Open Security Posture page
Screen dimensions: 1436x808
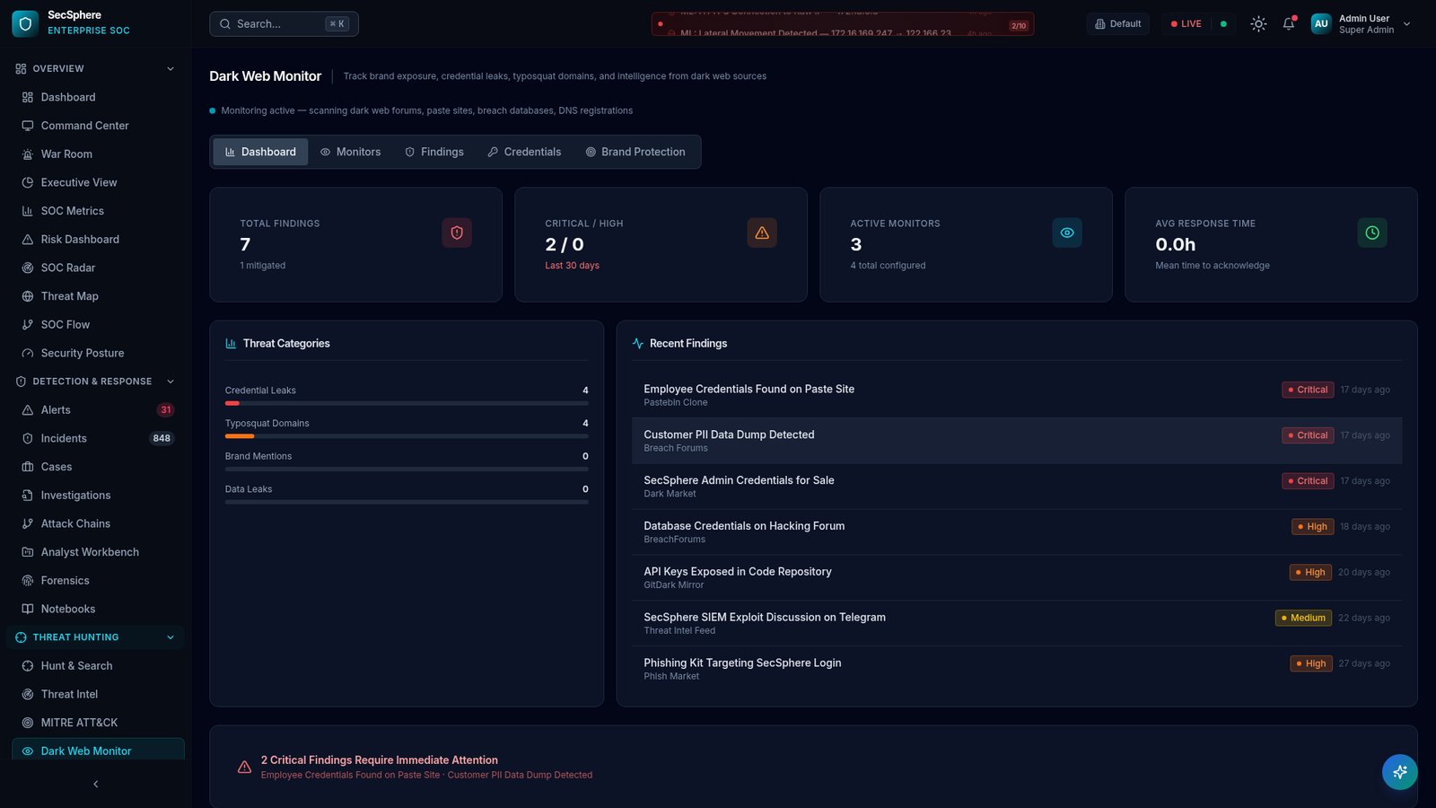(98, 353)
